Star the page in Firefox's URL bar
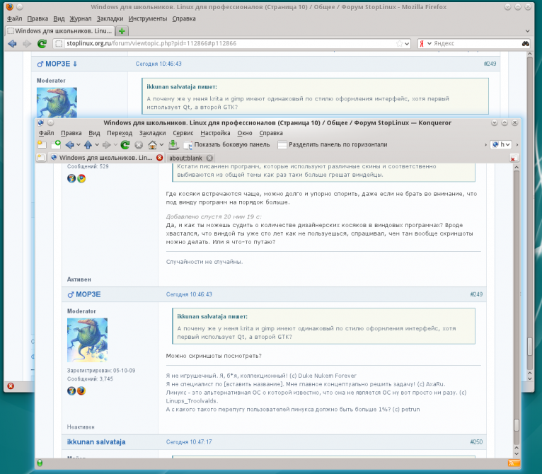Screen dimensions: 542x474 (x=398, y=44)
